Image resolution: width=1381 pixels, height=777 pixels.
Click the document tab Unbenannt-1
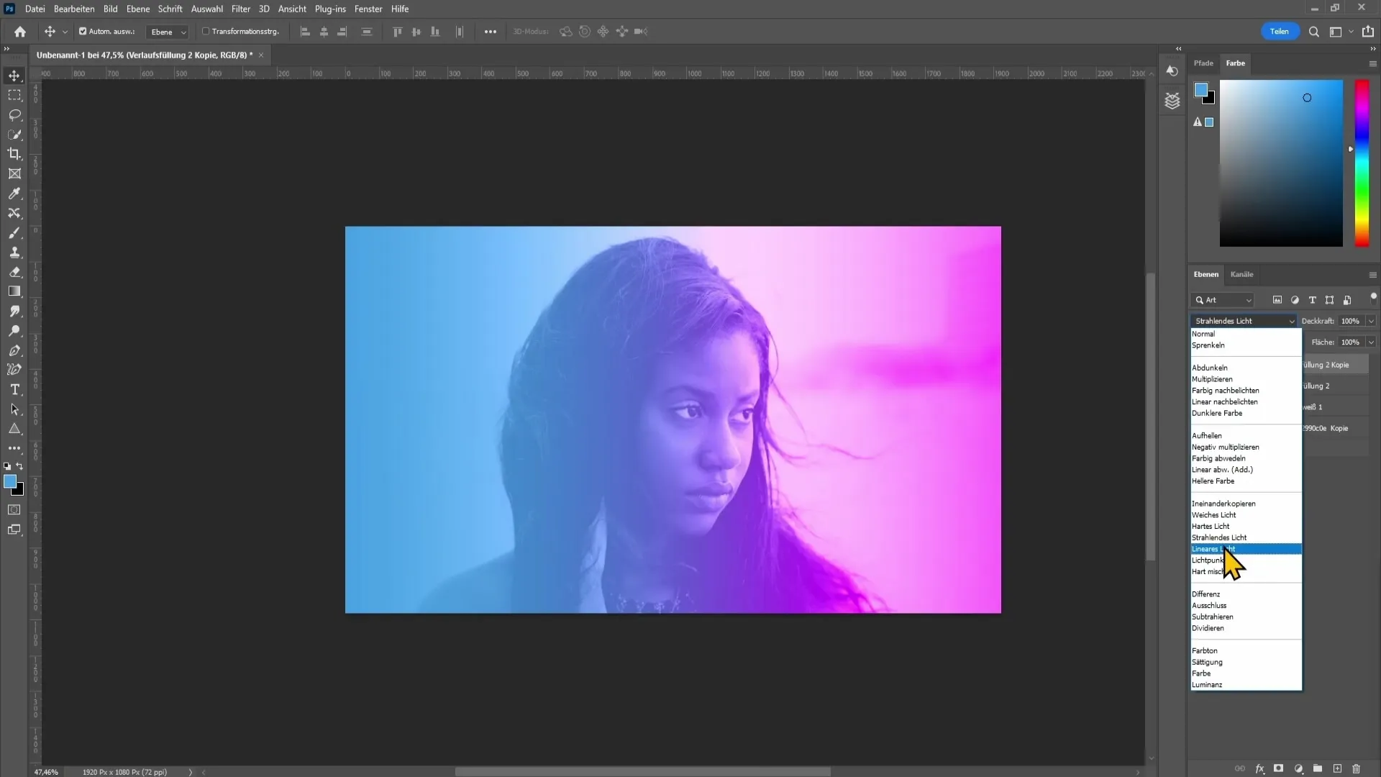point(145,55)
